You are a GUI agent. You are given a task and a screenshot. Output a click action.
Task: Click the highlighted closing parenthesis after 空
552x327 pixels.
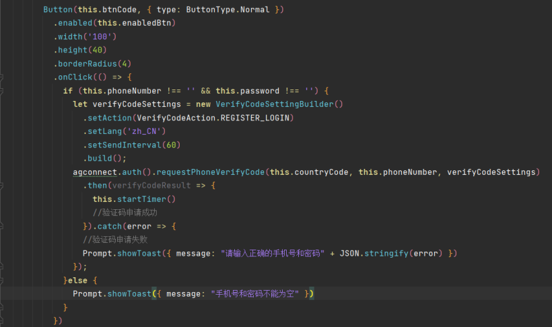312,294
